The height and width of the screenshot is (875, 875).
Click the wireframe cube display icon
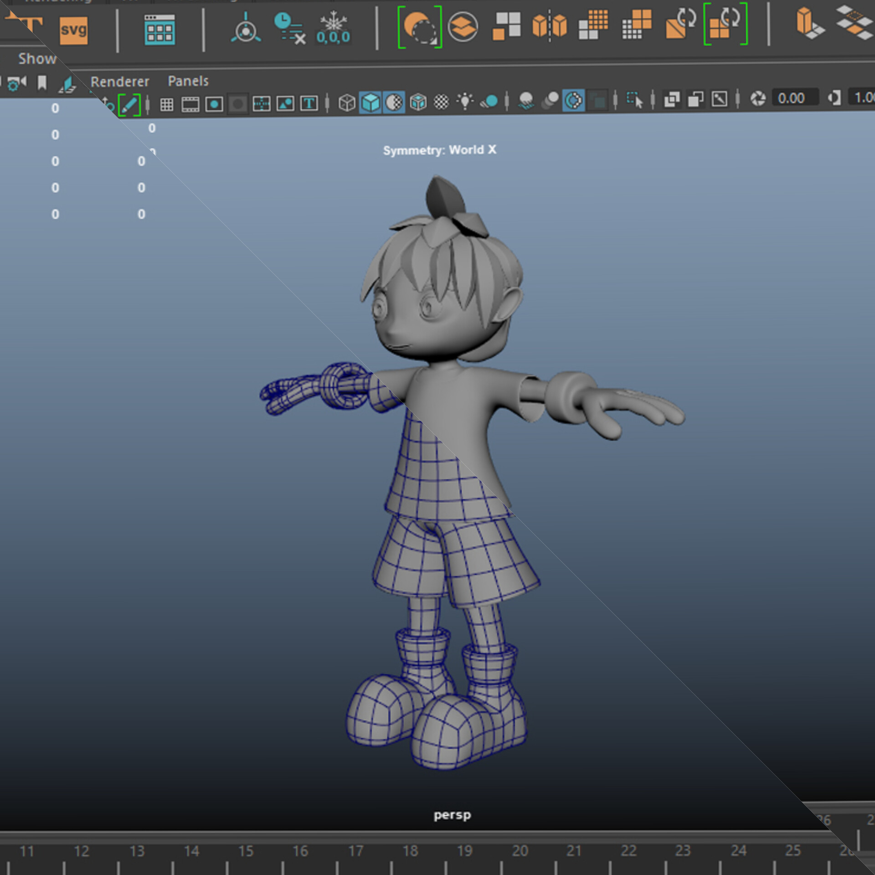pos(347,103)
